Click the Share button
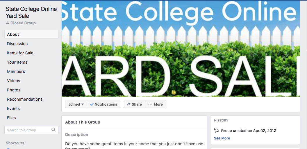 click(x=134, y=104)
